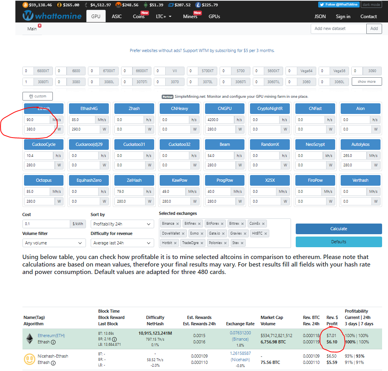Click the subscribe to WTM ad-free link

(202, 50)
